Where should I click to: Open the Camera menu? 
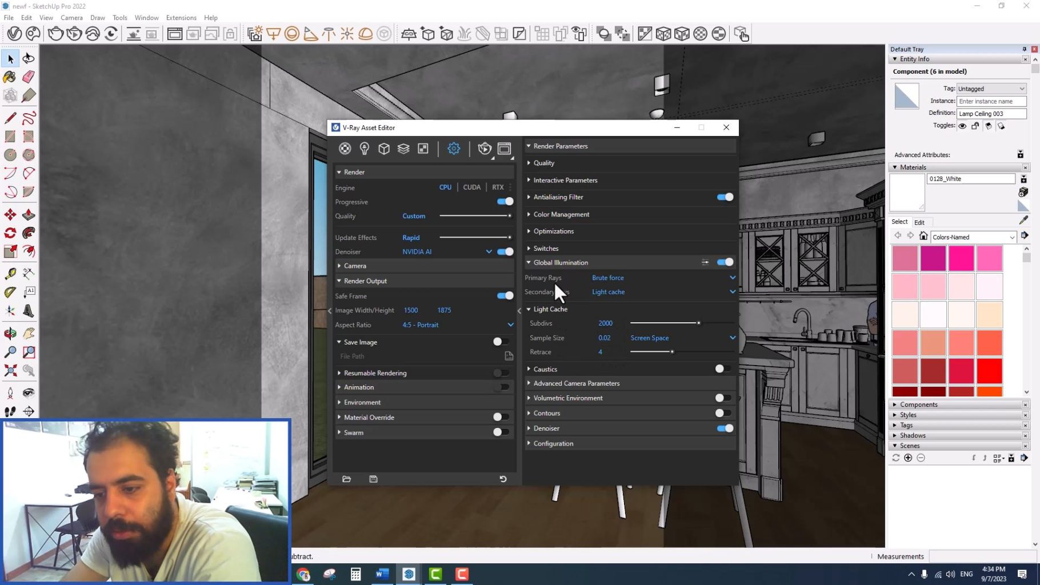(x=71, y=18)
